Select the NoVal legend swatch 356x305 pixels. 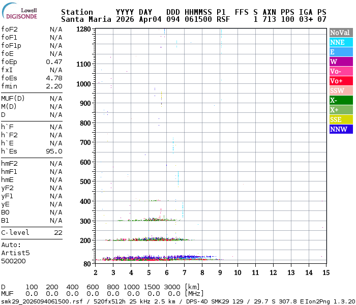(x=341, y=33)
